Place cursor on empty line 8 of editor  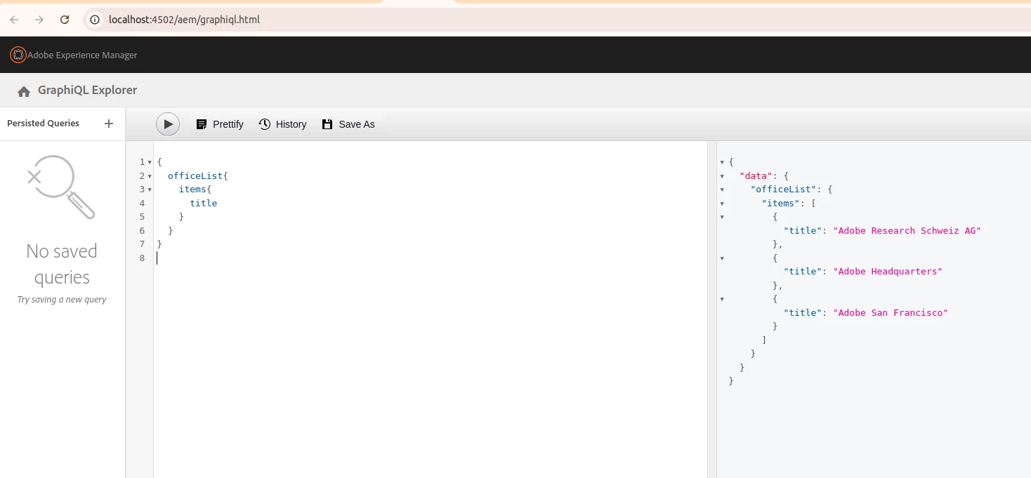[430, 258]
